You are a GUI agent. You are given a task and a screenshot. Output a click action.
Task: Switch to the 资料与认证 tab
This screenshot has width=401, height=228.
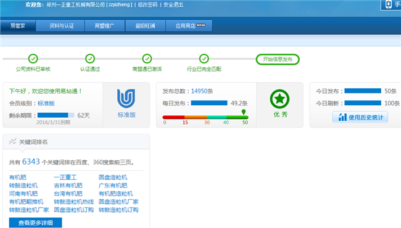coord(60,26)
